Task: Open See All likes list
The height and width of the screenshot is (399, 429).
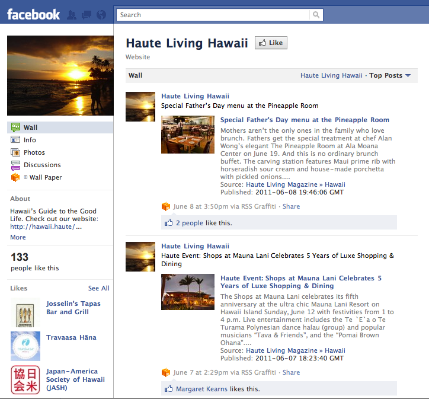Action: click(98, 288)
